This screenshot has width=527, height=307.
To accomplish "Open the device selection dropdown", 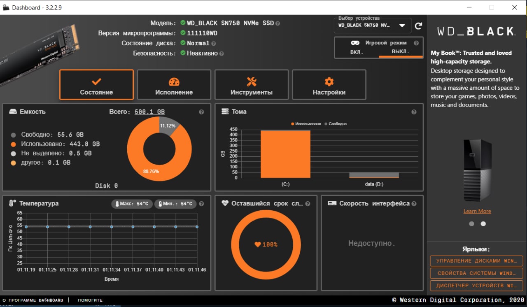I will 372,26.
